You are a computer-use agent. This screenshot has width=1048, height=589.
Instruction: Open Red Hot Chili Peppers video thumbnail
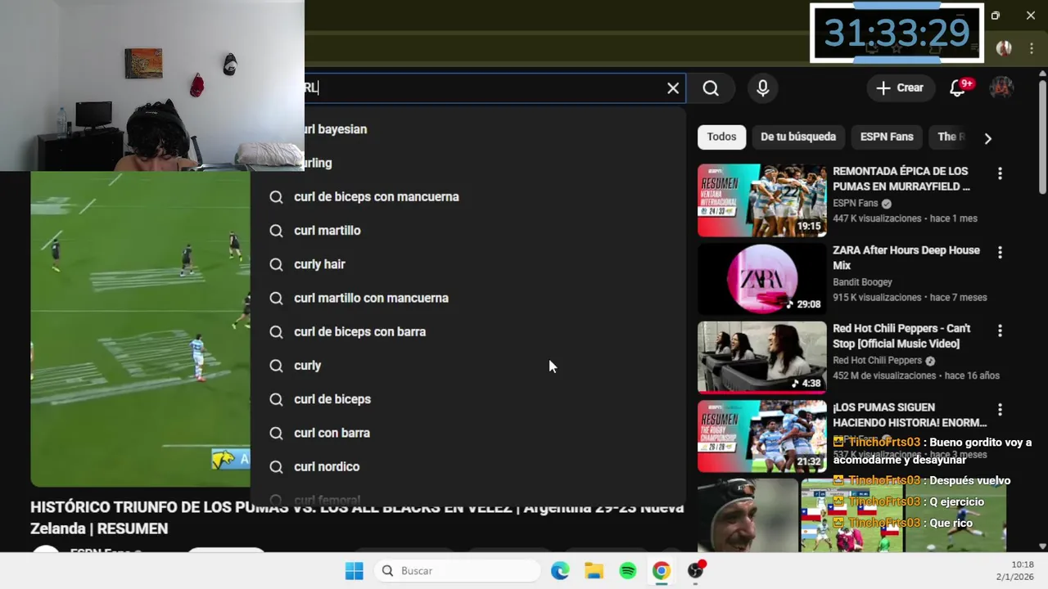[762, 357]
